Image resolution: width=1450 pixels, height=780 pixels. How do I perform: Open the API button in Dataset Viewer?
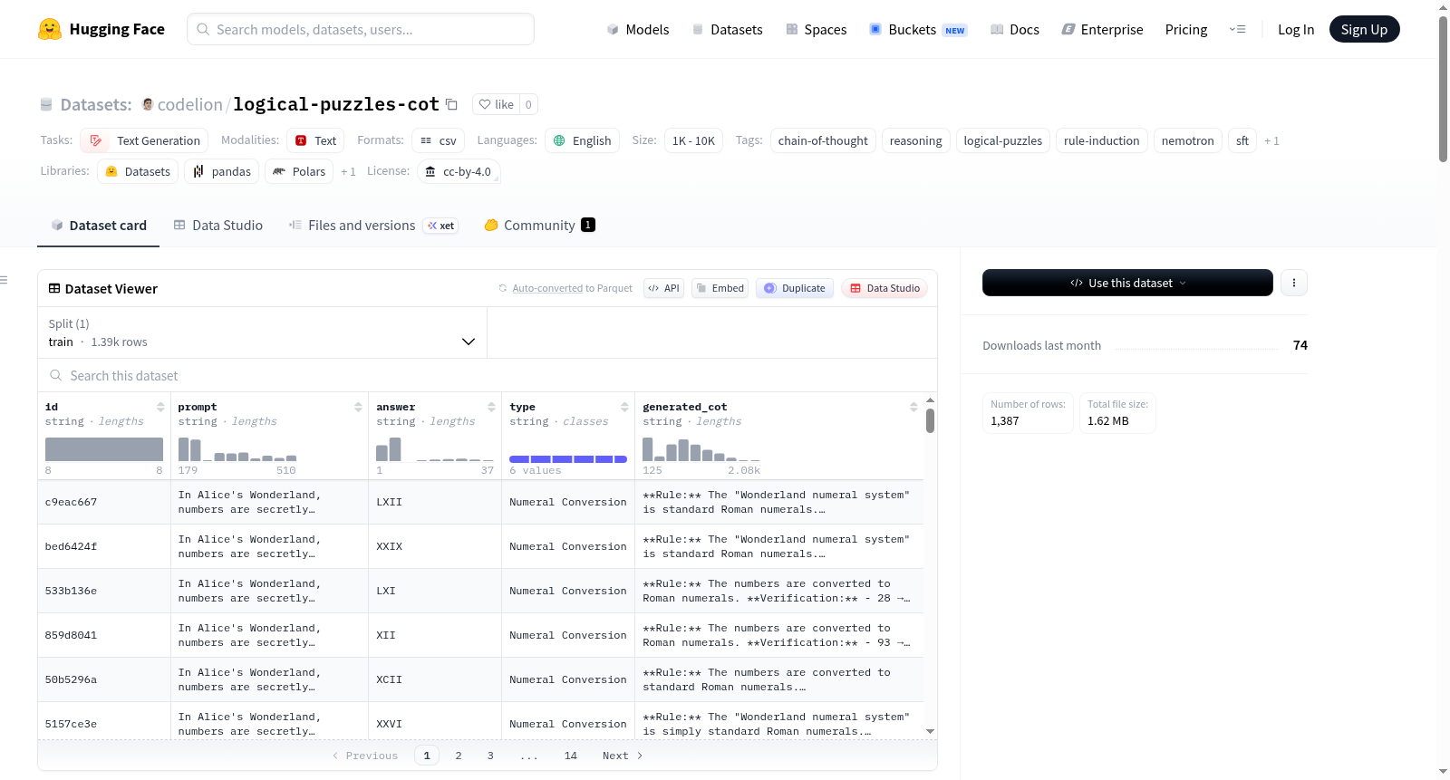click(x=663, y=288)
